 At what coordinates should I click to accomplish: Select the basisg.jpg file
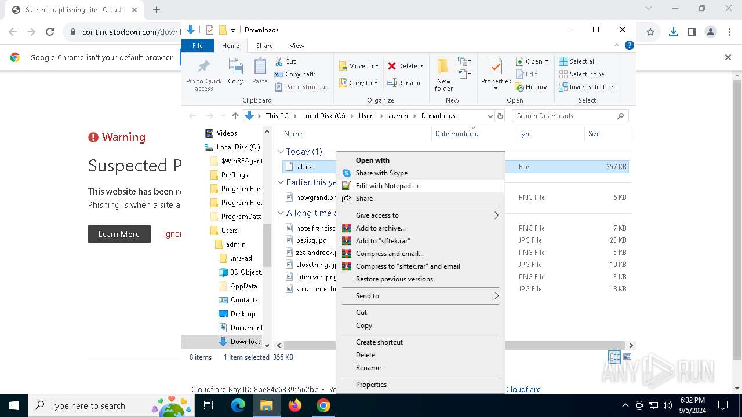point(311,240)
